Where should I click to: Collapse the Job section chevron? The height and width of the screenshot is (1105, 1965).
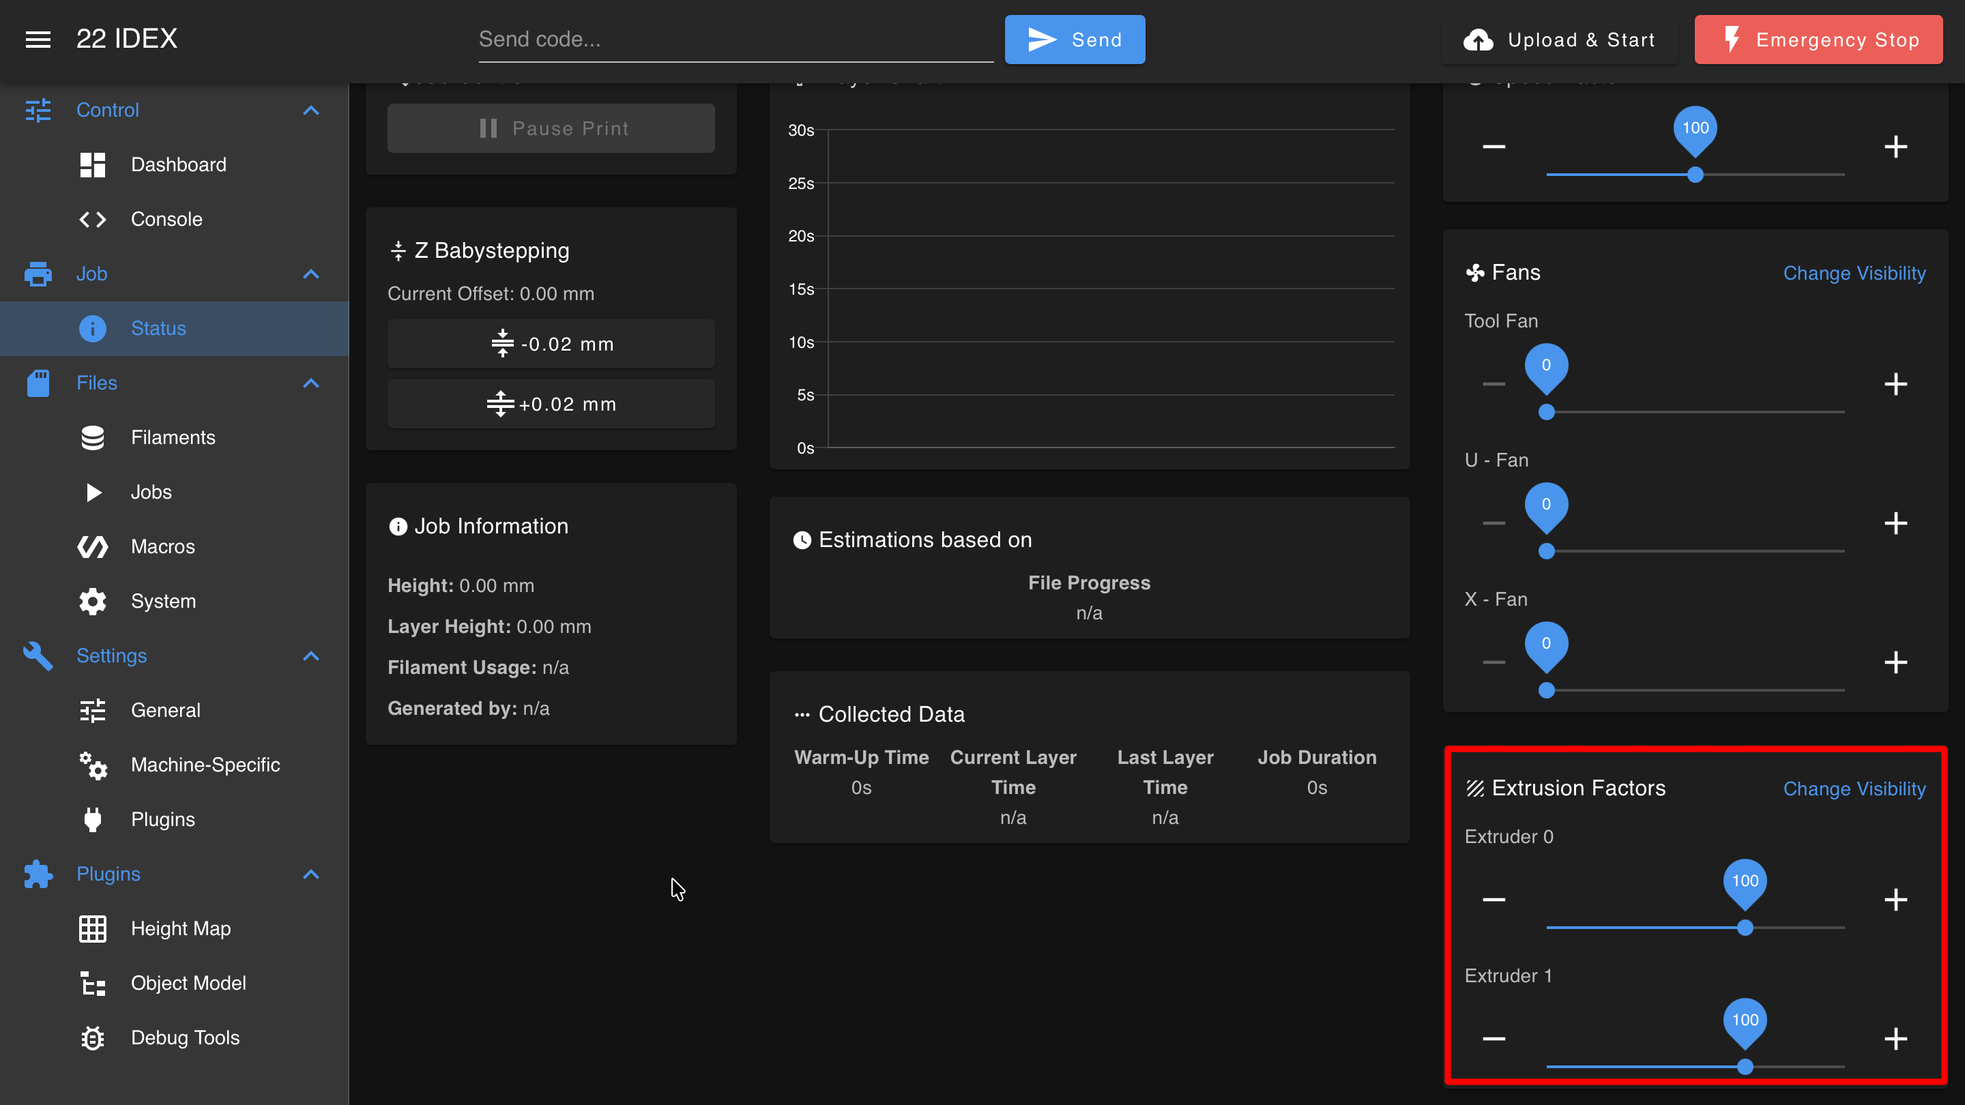pos(310,274)
